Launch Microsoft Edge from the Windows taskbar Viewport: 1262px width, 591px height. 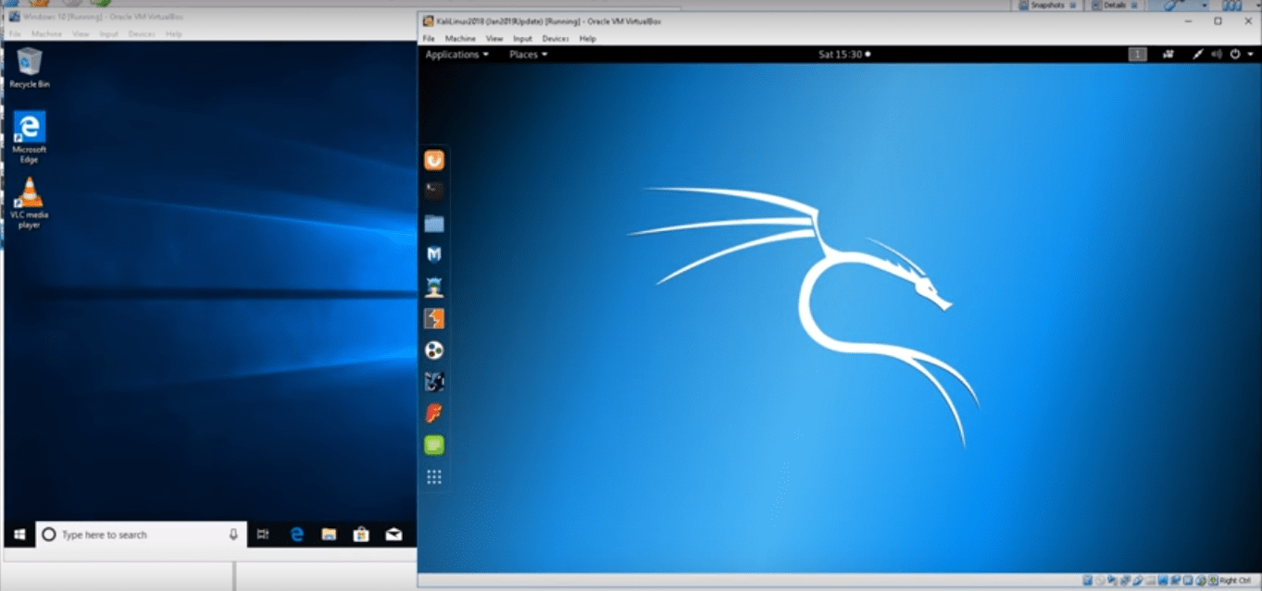tap(296, 534)
